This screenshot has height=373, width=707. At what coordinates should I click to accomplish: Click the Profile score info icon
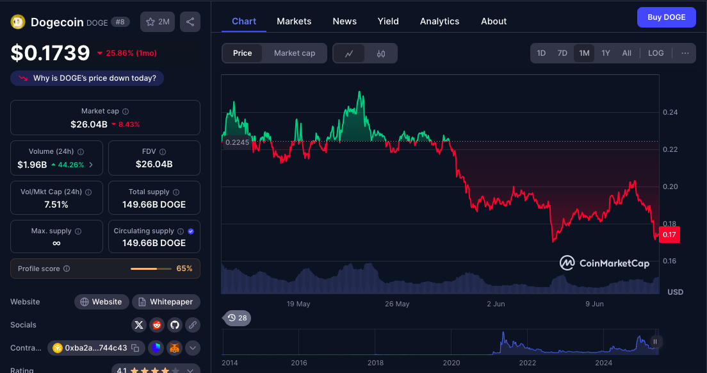coord(67,269)
